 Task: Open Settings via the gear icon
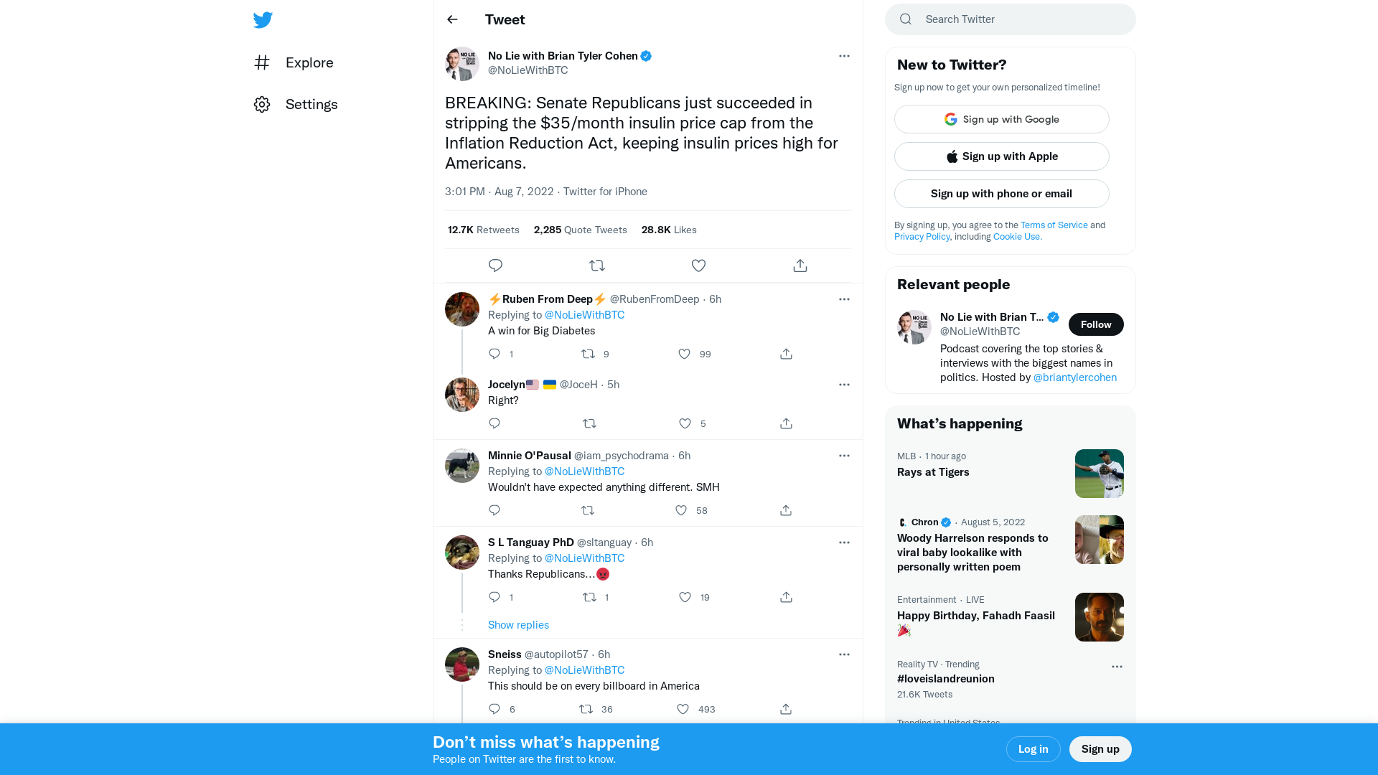click(262, 104)
